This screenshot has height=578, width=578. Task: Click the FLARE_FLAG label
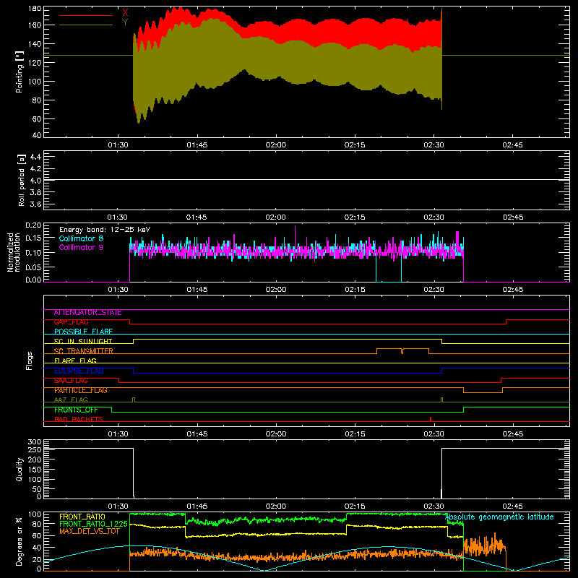click(75, 361)
